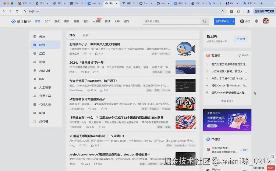Click the site info icon beside juejin.cn
Viewport: 276px width, 171px height.
(x=25, y=11)
